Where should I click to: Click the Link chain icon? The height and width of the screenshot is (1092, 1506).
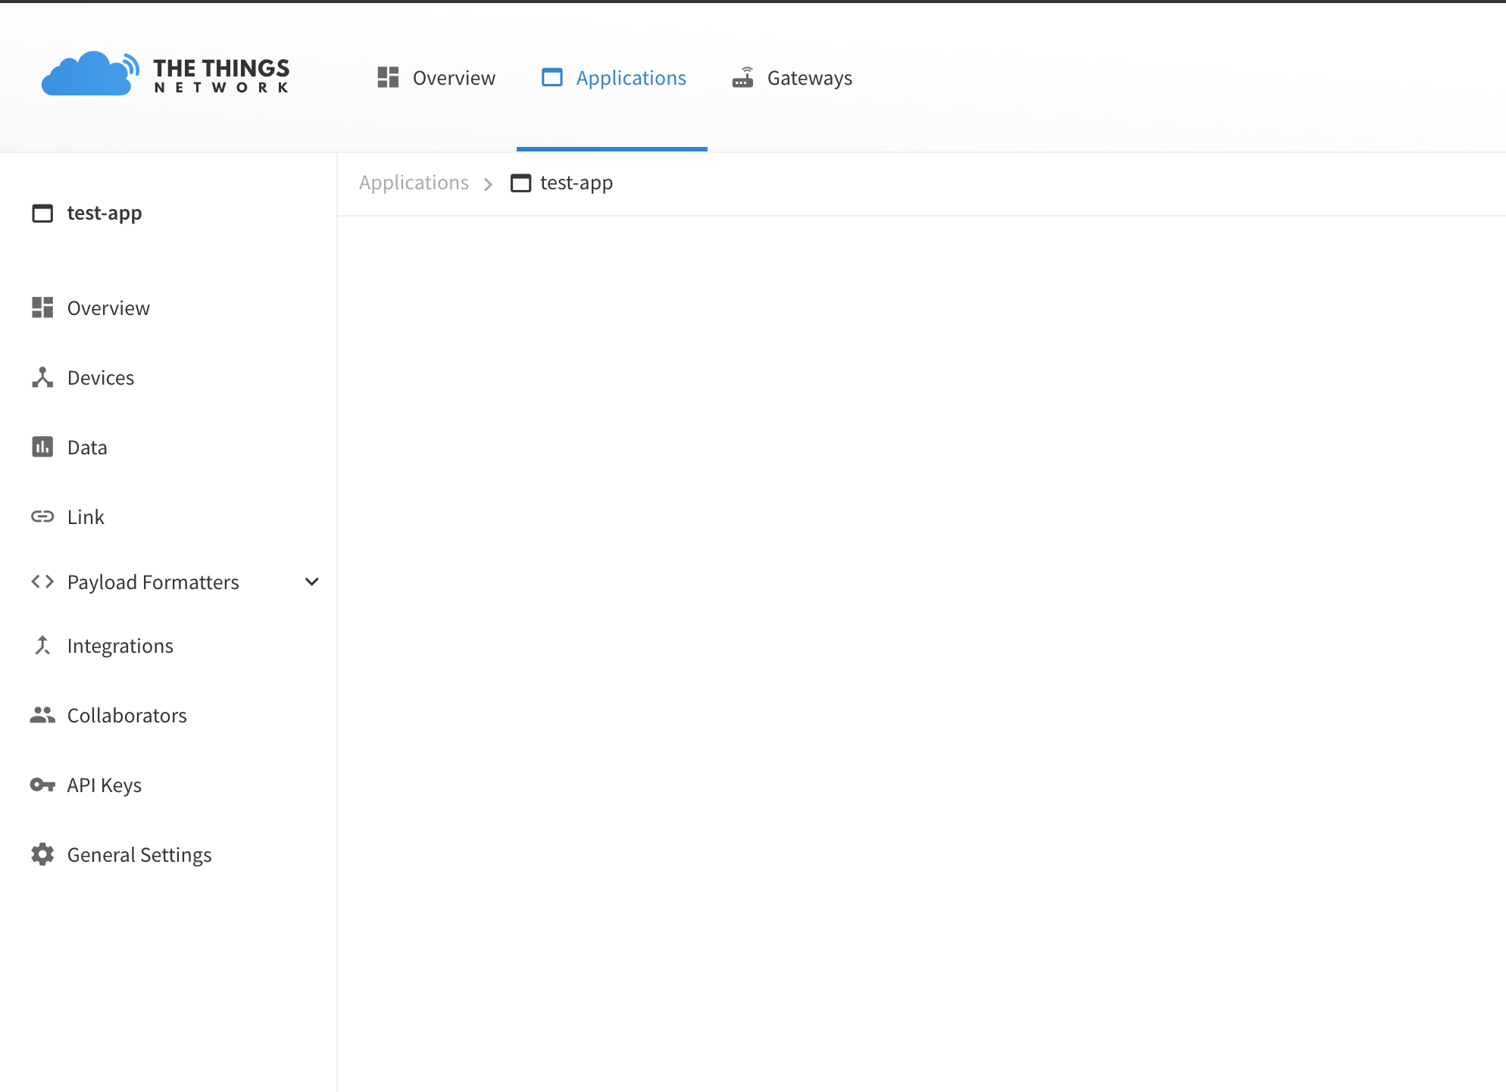click(42, 516)
